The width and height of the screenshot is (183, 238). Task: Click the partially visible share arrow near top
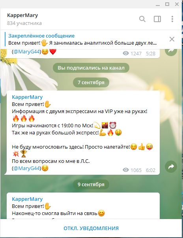pos(171,52)
